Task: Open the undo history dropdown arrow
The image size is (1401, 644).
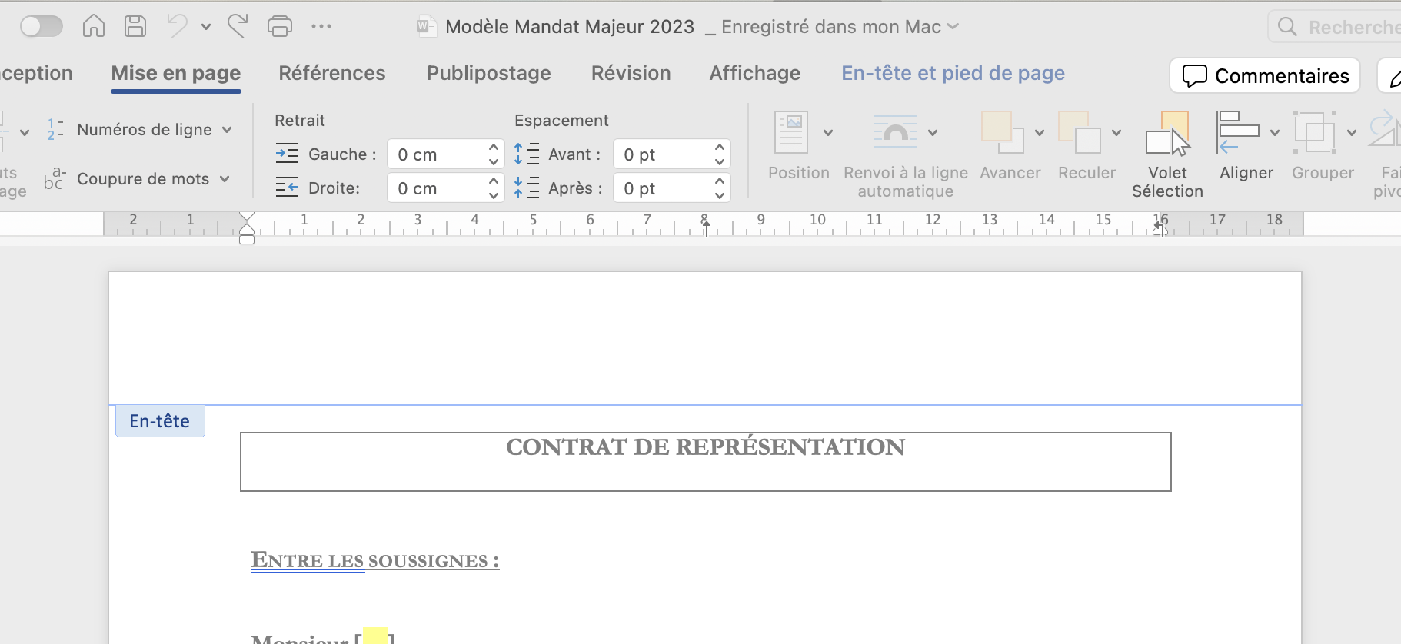Action: coord(206,27)
